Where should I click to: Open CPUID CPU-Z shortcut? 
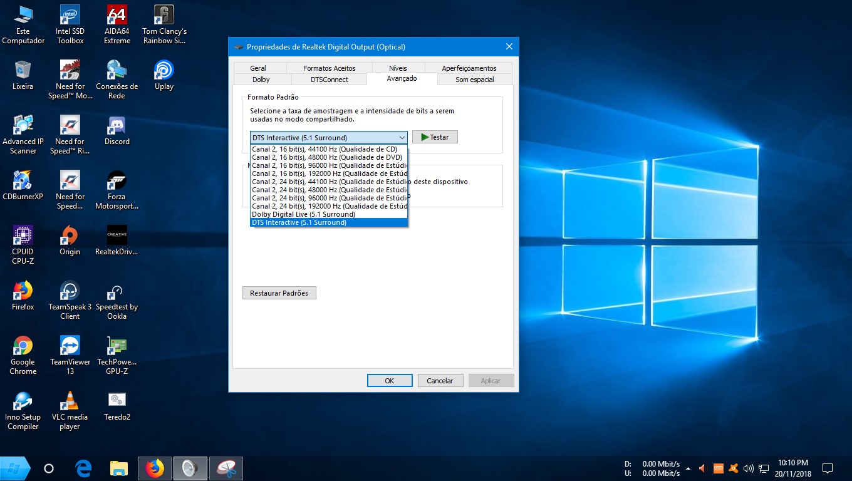coord(23,246)
